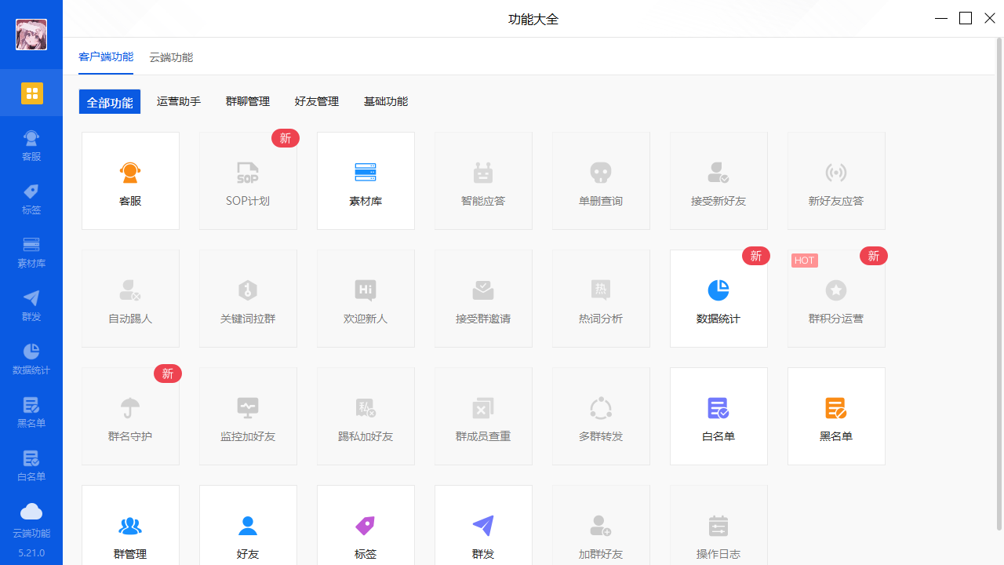Open the 好友 feature card
The image size is (1004, 565).
click(x=248, y=525)
